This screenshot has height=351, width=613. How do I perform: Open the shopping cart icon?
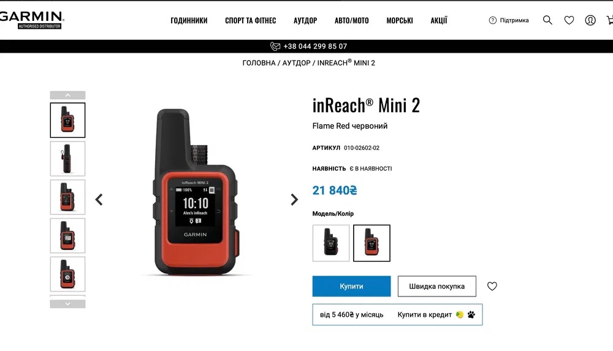pyautogui.click(x=609, y=20)
